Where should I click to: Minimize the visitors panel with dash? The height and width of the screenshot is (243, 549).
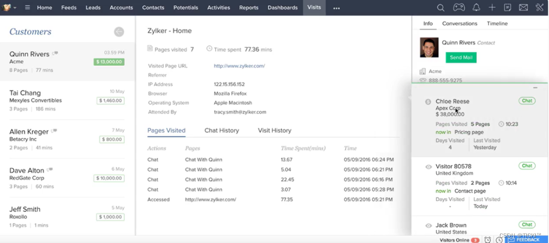click(535, 88)
